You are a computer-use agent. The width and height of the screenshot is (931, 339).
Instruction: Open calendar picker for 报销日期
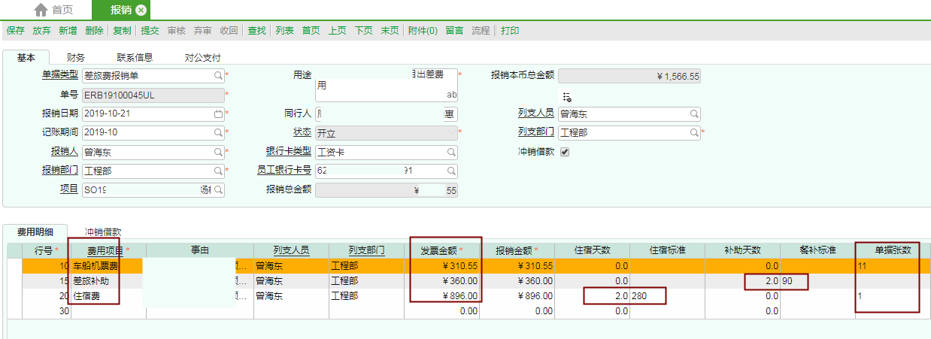click(218, 114)
